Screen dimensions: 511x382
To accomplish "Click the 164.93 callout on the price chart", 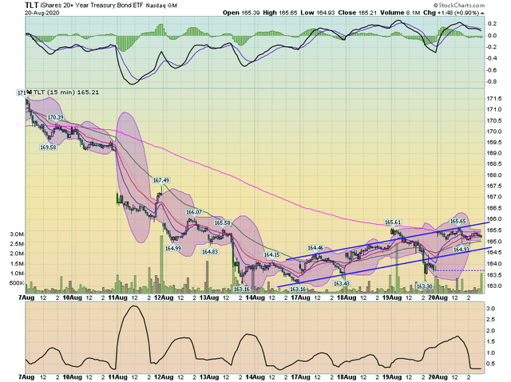I will (x=461, y=250).
